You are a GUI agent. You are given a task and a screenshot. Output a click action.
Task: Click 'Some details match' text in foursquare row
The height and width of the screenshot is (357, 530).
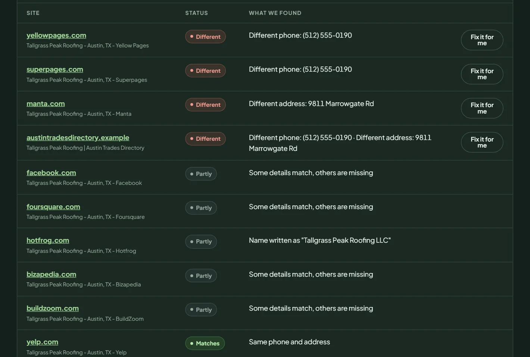point(311,207)
